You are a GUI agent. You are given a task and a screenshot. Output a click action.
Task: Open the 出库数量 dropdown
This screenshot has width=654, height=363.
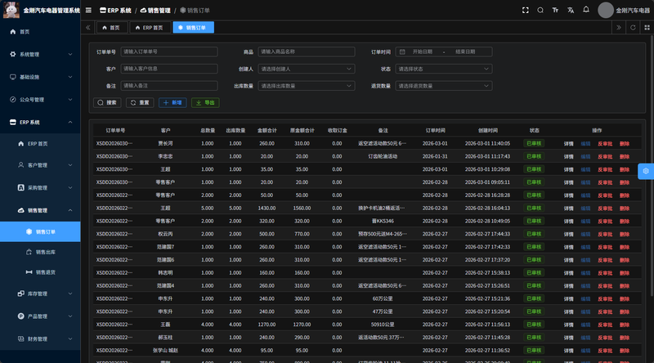pyautogui.click(x=307, y=85)
